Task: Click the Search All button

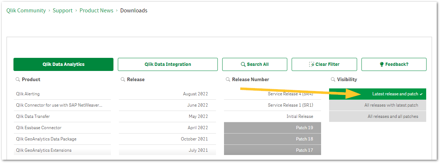Action: point(255,64)
